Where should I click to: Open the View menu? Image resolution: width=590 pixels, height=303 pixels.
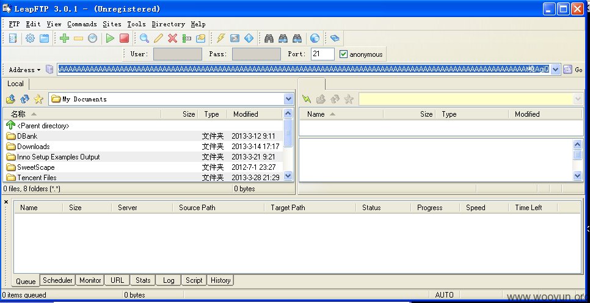[x=54, y=24]
